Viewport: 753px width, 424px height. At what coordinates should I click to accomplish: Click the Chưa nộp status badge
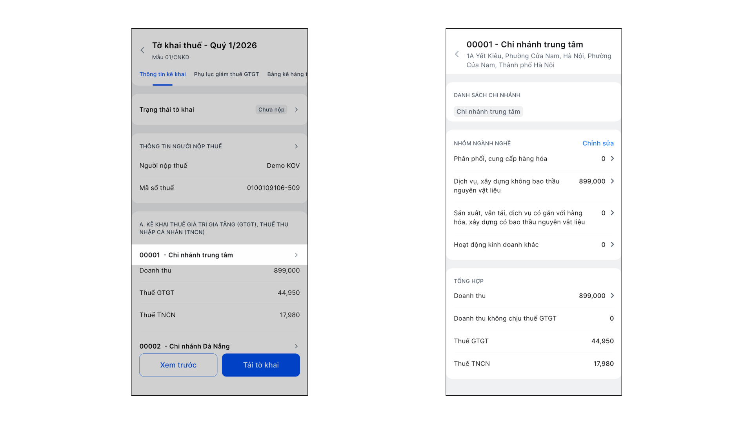click(x=271, y=110)
